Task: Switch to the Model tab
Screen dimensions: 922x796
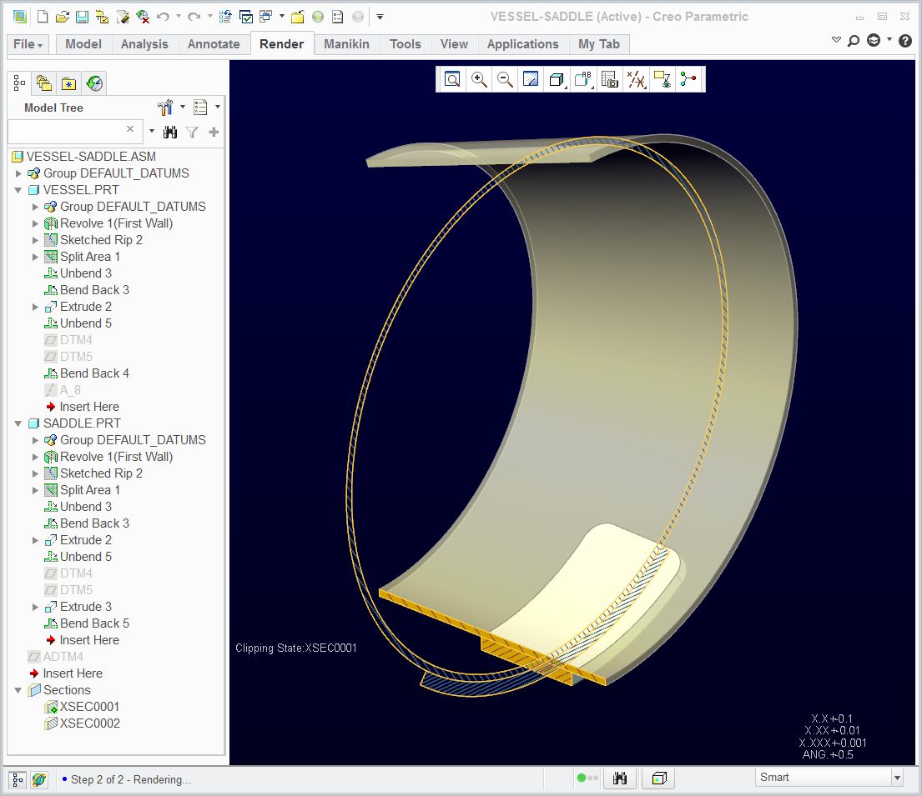Action: (x=83, y=44)
